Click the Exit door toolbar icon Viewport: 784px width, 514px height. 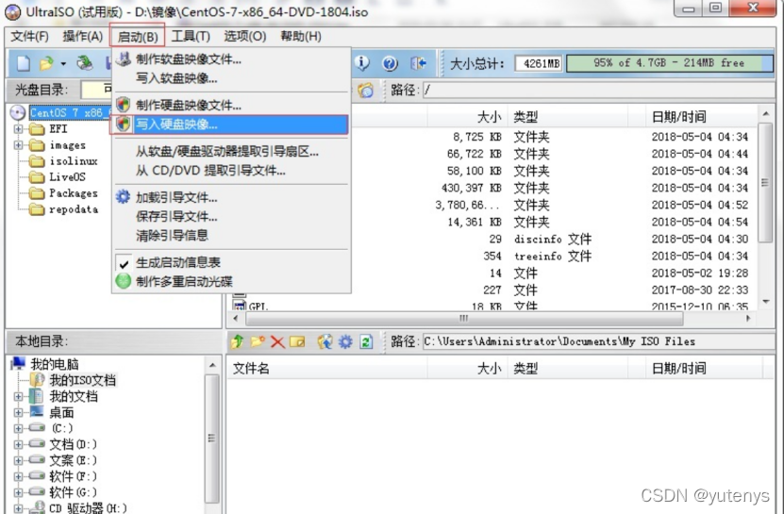pyautogui.click(x=419, y=63)
